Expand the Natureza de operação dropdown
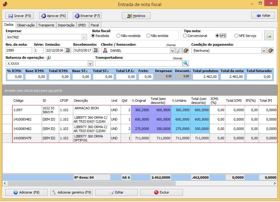The image size is (280, 202). tap(90, 64)
